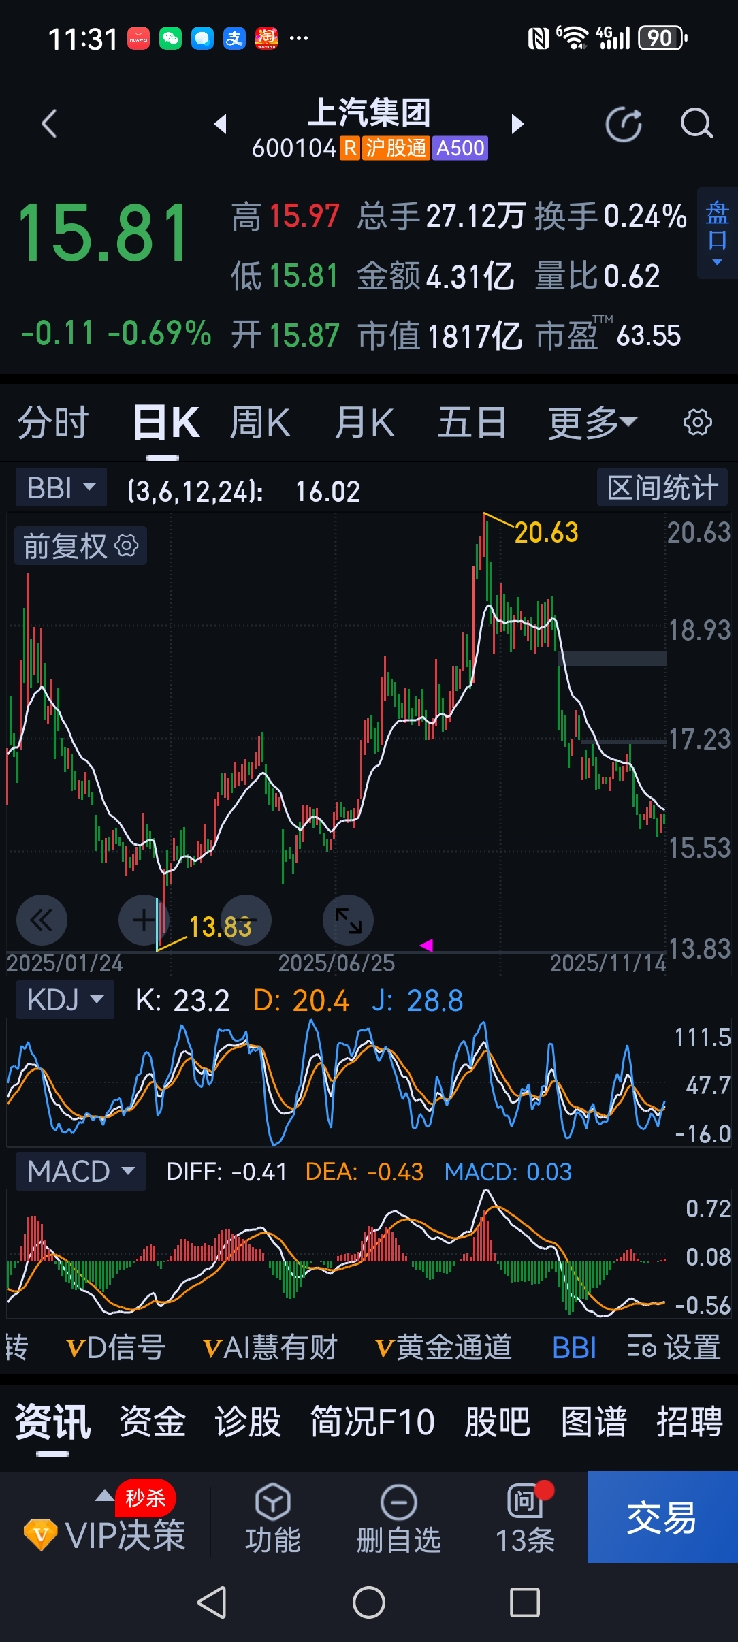Select the 周K tab
This screenshot has width=738, height=1642.
pos(260,422)
